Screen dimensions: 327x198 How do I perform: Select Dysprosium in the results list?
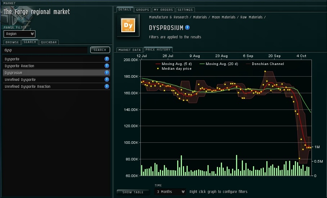[x=56, y=73]
